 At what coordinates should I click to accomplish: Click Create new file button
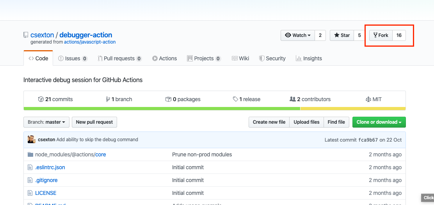tap(269, 122)
